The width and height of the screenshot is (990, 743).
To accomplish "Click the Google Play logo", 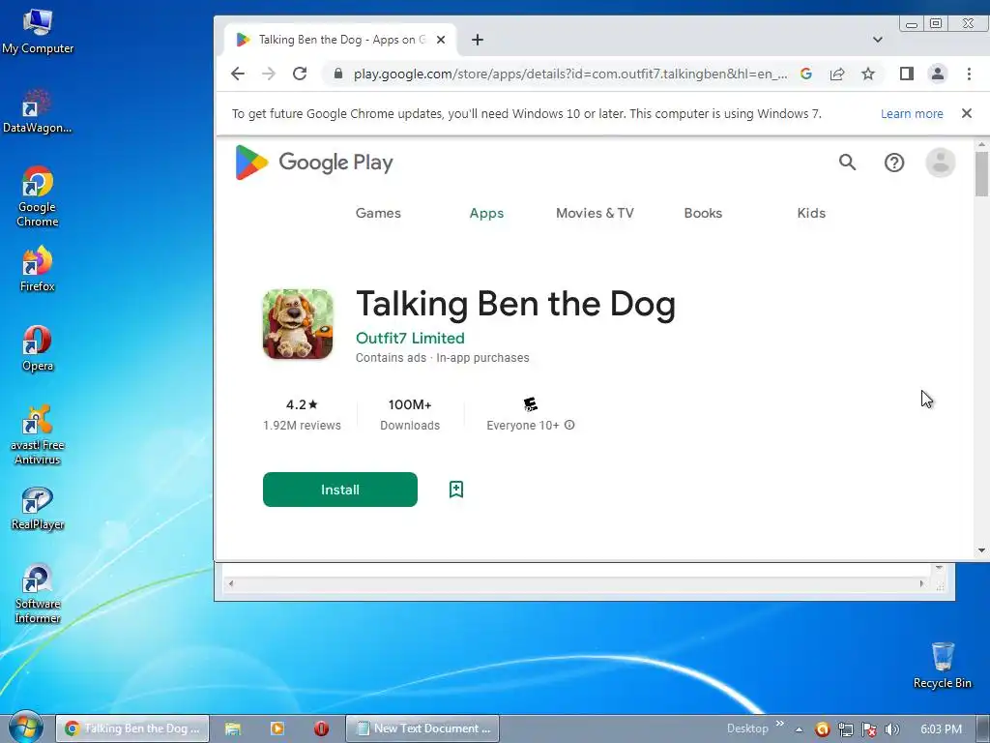I will tap(314, 163).
